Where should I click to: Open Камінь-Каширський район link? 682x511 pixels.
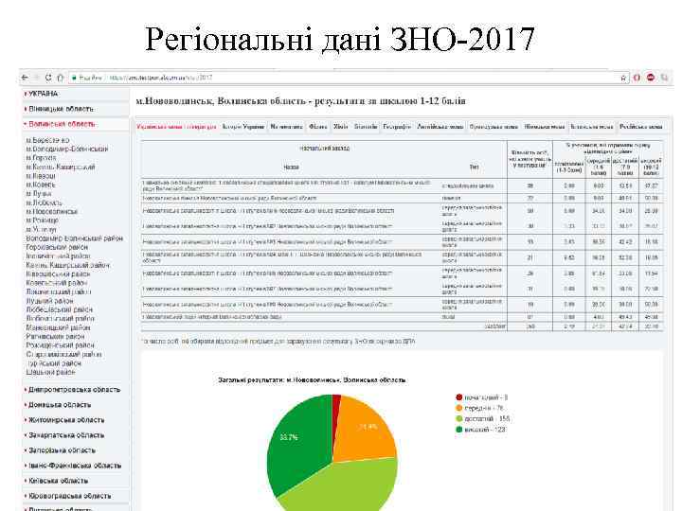68,265
